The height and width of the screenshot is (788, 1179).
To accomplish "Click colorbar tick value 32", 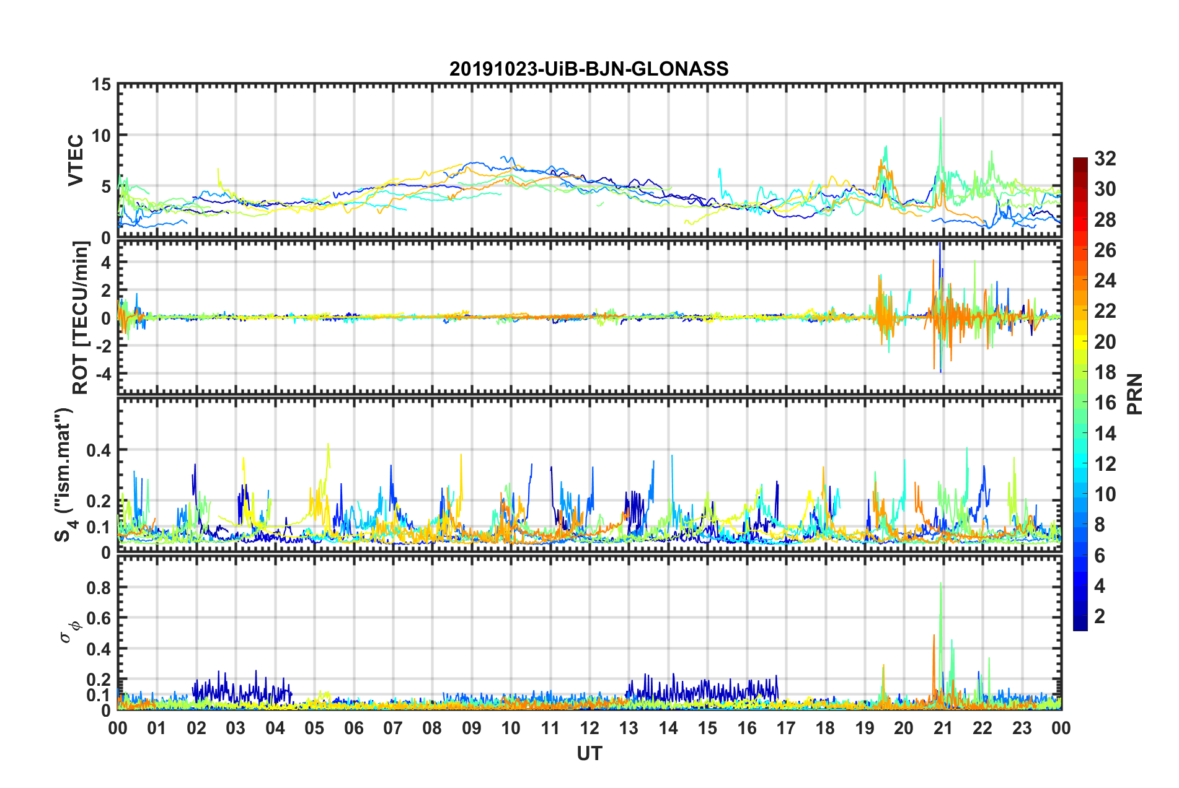I will 1105,159.
